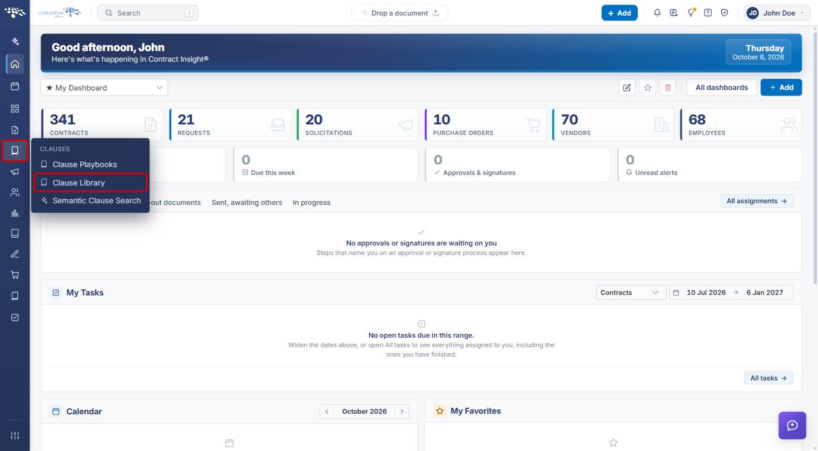Switch to the In progress tab

(x=311, y=202)
